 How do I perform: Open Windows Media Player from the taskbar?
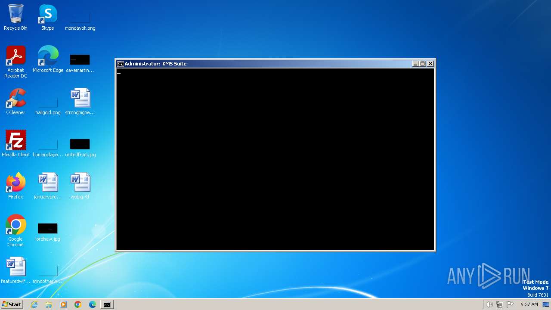tap(63, 304)
